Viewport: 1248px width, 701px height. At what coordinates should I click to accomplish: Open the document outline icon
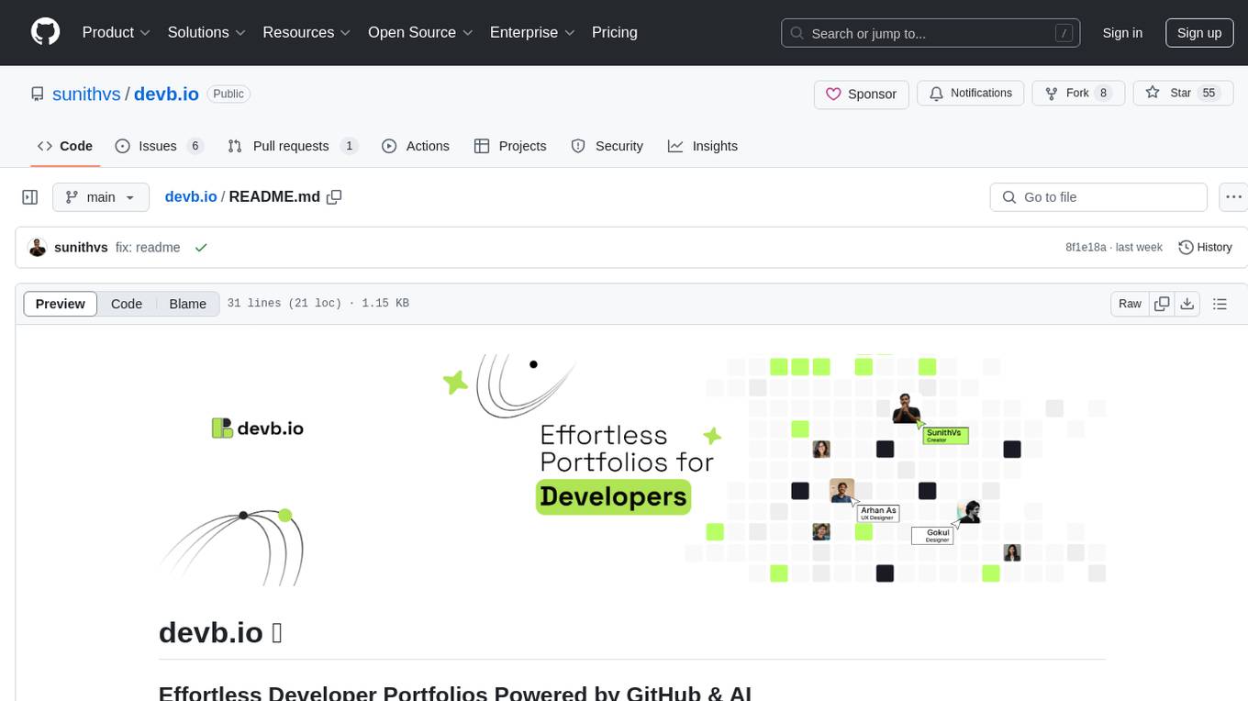click(1220, 304)
